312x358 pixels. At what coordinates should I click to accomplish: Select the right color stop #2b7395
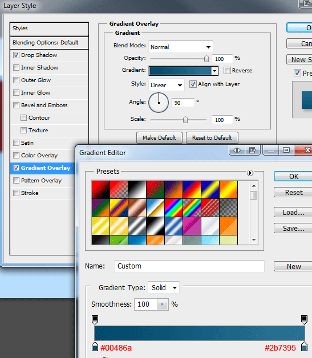click(x=304, y=347)
